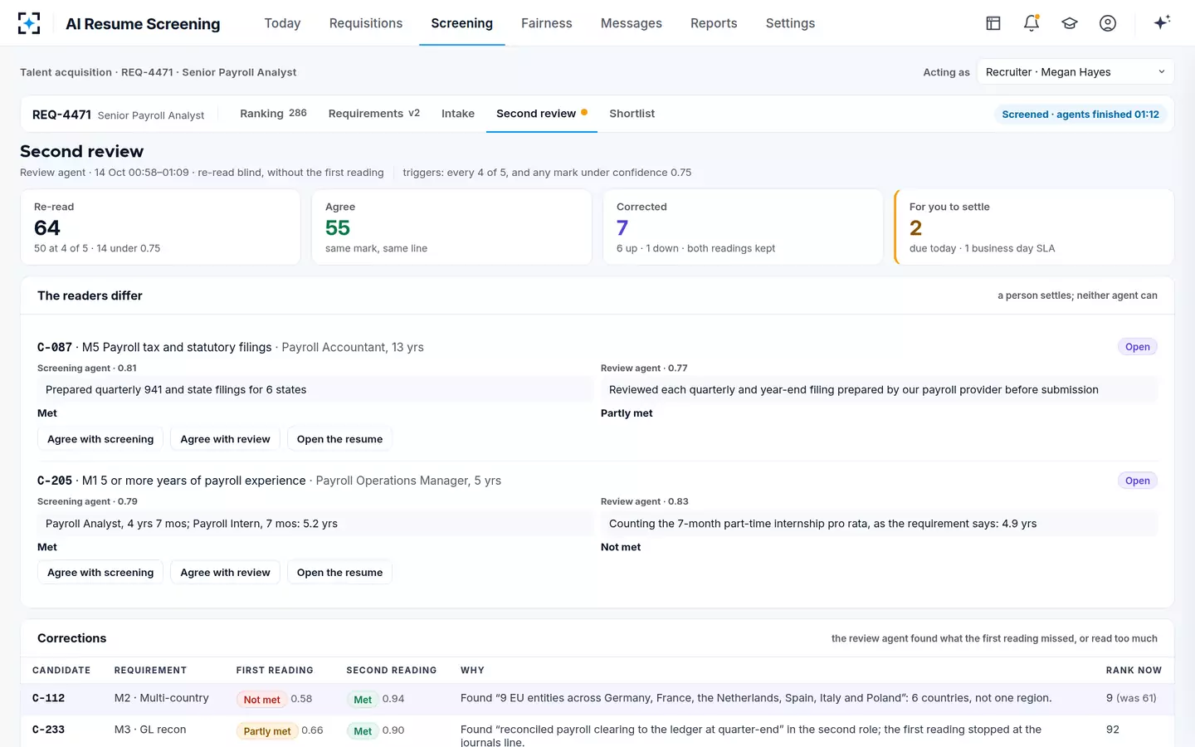
Task: Open the Messages menu
Action: coord(632,23)
